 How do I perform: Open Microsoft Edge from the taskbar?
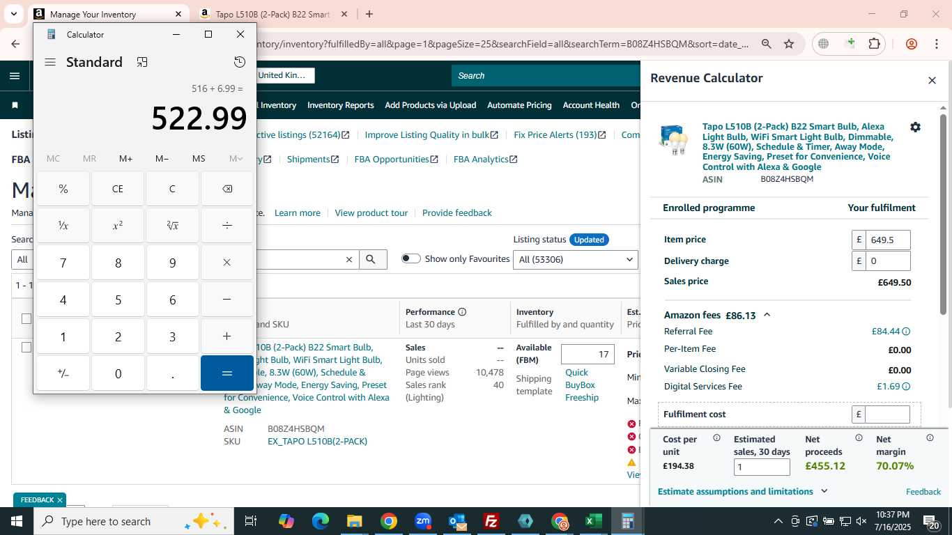321,521
